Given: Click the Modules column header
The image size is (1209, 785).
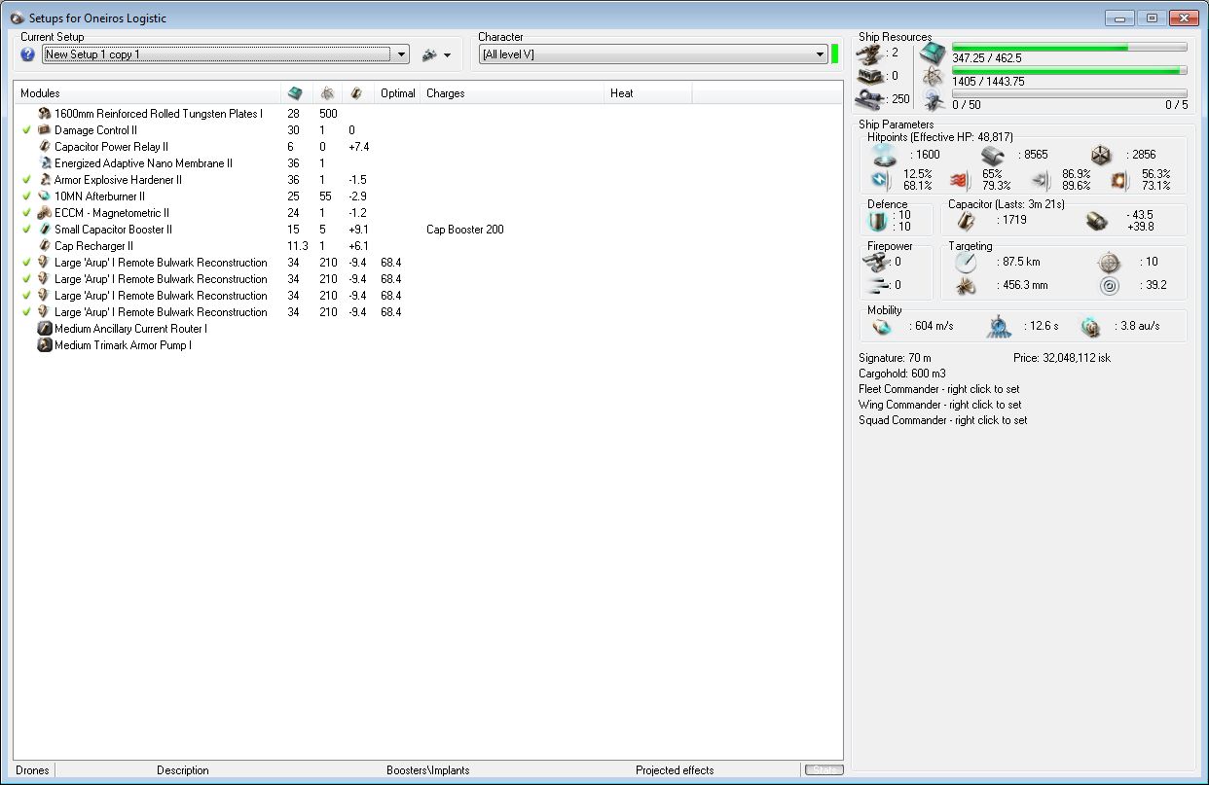Looking at the screenshot, I should 147,93.
